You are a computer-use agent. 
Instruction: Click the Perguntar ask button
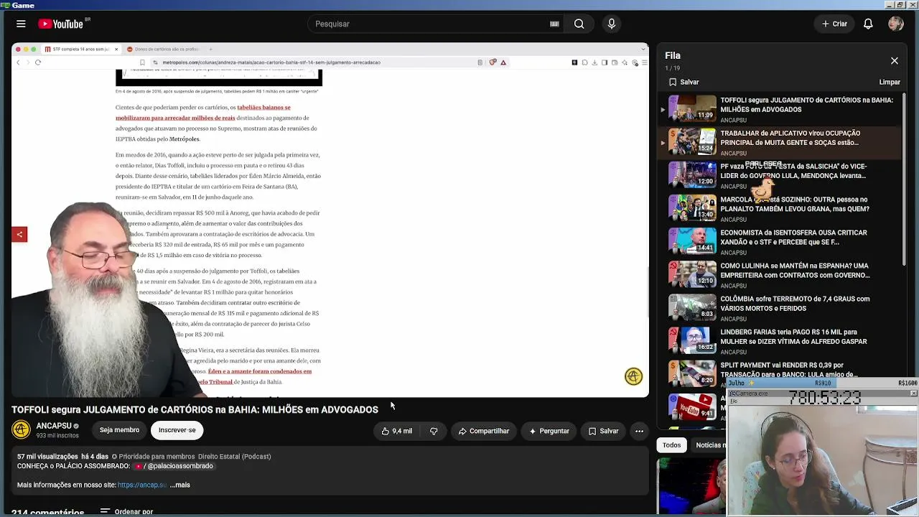(x=549, y=431)
